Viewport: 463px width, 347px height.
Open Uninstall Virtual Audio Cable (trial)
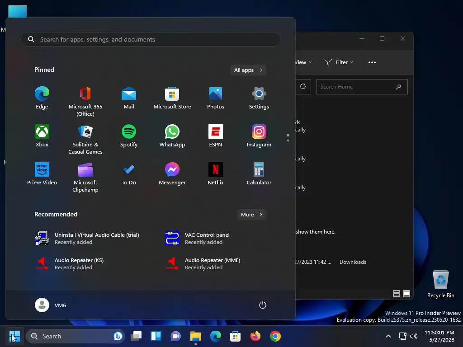click(87, 239)
